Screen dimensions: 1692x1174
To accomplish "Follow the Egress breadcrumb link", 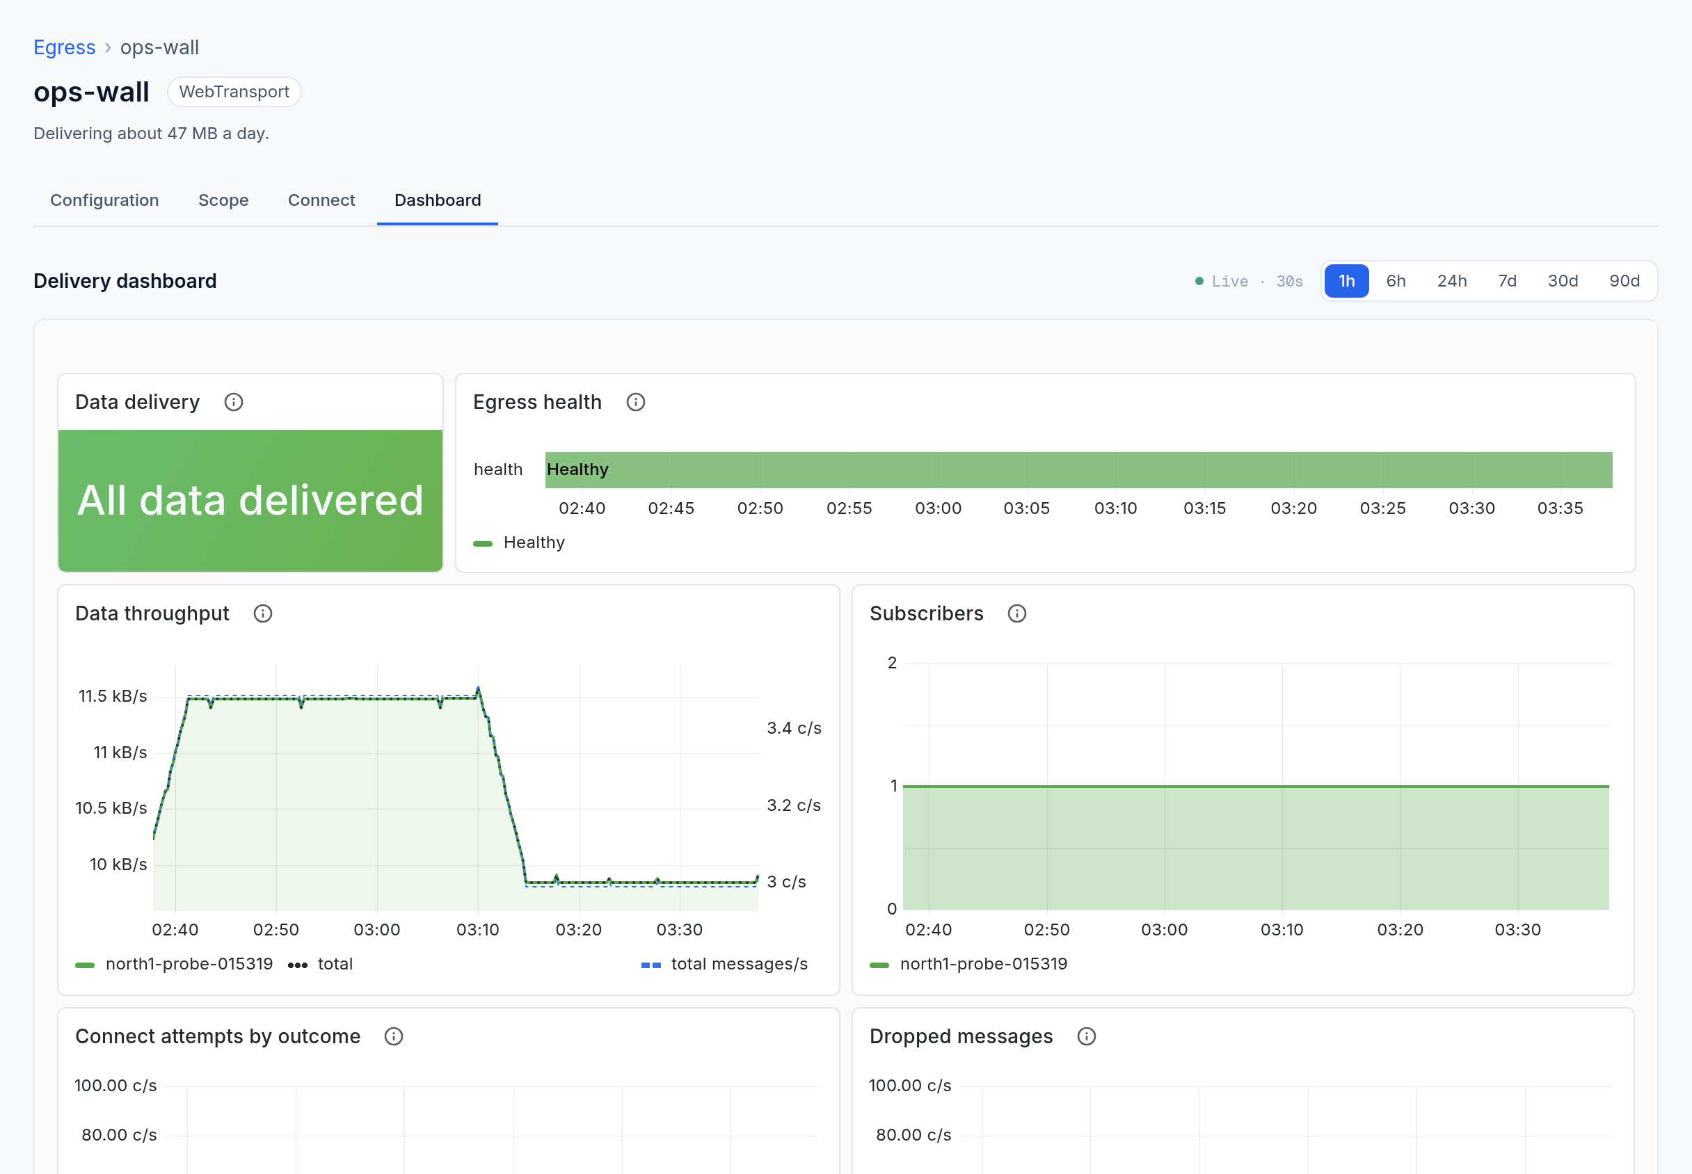I will click(x=65, y=48).
